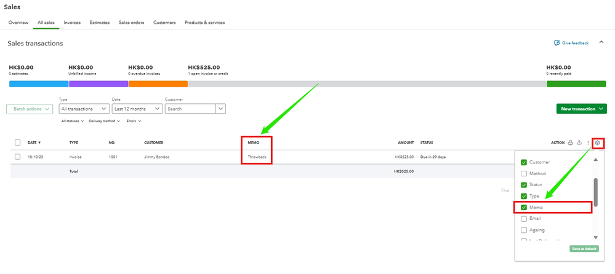Click the HK$525.00 open invoice total

(204, 68)
